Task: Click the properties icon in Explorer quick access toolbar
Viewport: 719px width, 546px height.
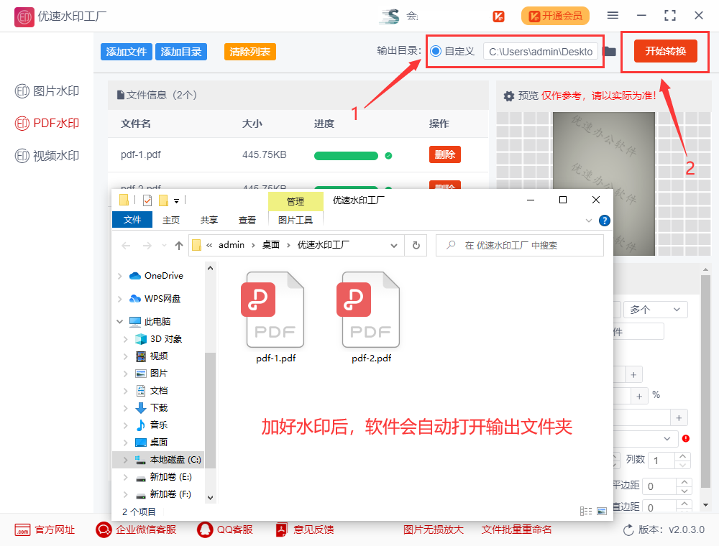Action: [x=147, y=200]
